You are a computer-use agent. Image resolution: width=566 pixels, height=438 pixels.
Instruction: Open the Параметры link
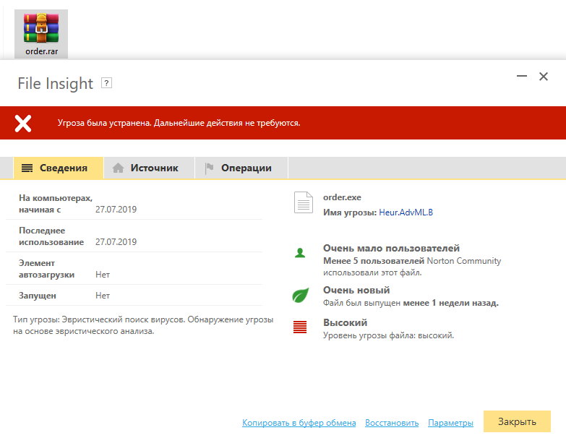(x=450, y=423)
